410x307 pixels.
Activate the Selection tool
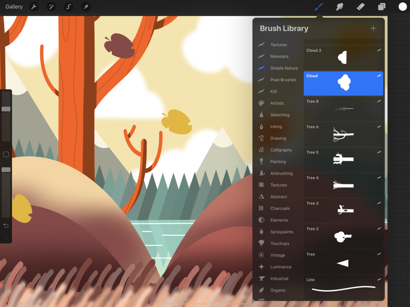point(69,7)
